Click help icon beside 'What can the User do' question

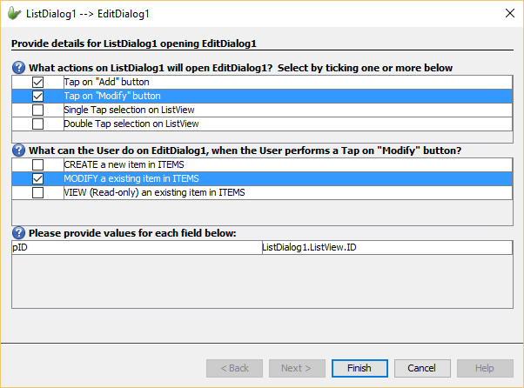click(x=19, y=150)
